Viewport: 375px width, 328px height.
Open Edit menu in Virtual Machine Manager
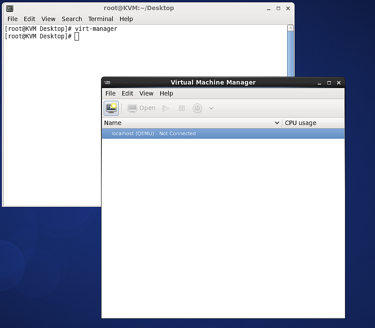tap(127, 93)
